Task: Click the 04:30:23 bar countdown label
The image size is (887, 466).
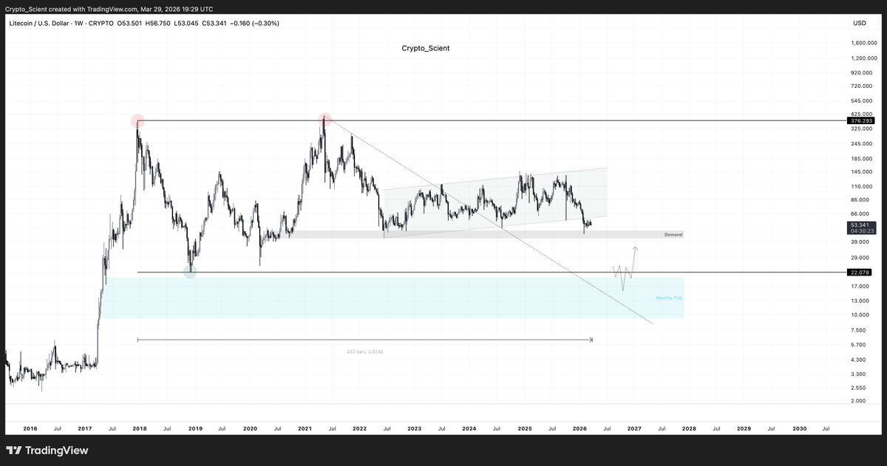Action: [x=862, y=231]
